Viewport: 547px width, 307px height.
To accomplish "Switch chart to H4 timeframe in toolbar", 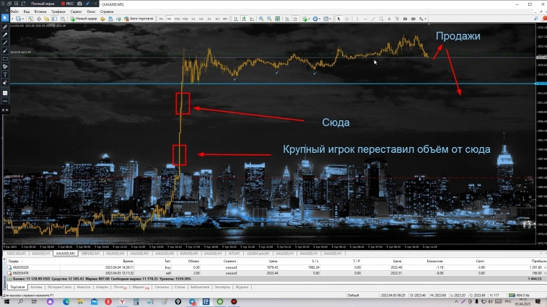I will click(x=201, y=19).
